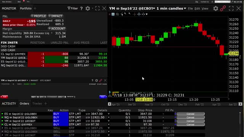The width and height of the screenshot is (244, 137).
Task: Open the chart window settings gear
Action: 215,8
